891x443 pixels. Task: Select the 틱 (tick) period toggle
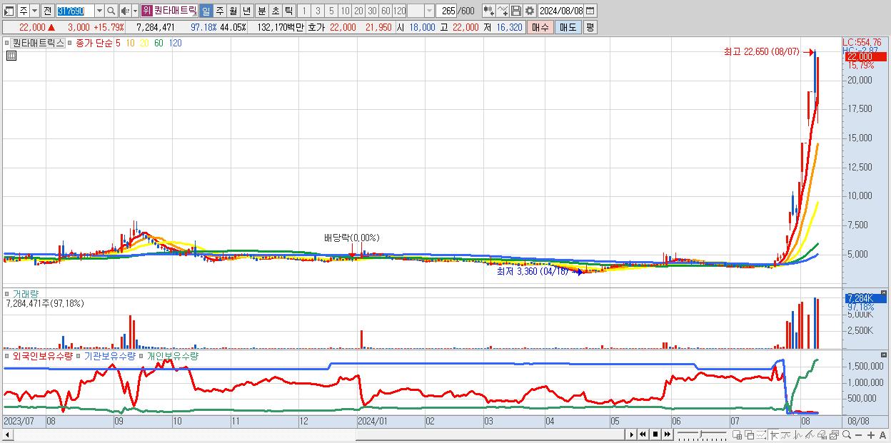click(288, 11)
